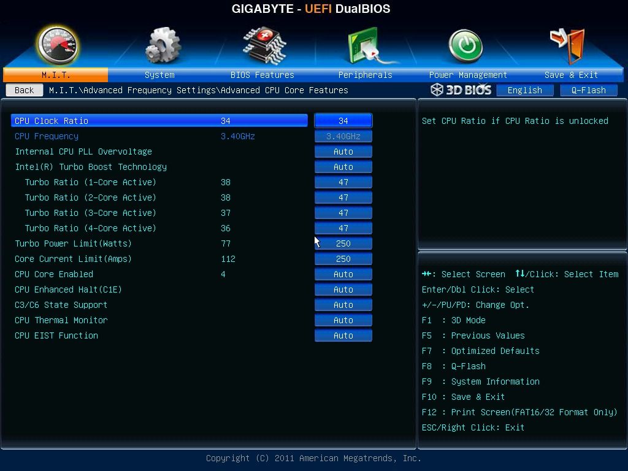
Task: Click the Turbo Ratio (4-Core Active) label
Action: click(91, 228)
